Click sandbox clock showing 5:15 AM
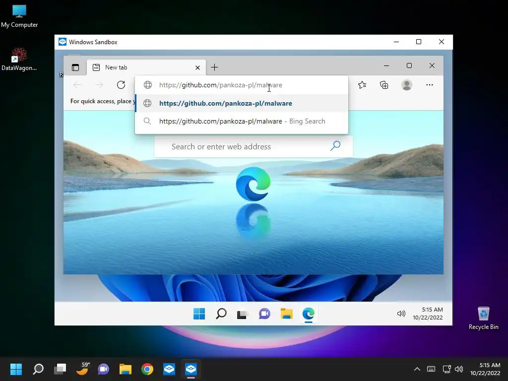This screenshot has width=508, height=381. 428,314
